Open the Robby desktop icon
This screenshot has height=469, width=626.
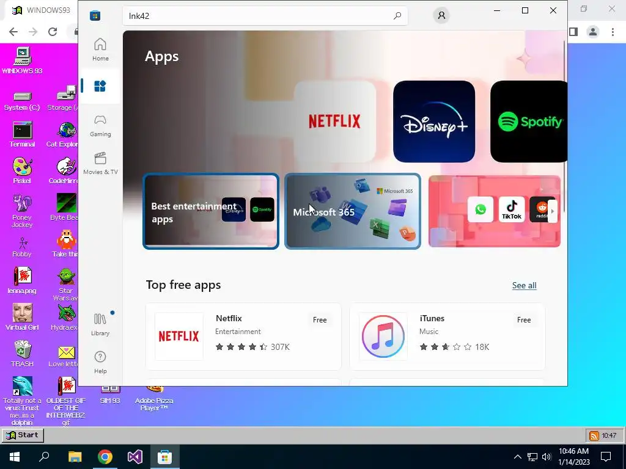[22, 247]
